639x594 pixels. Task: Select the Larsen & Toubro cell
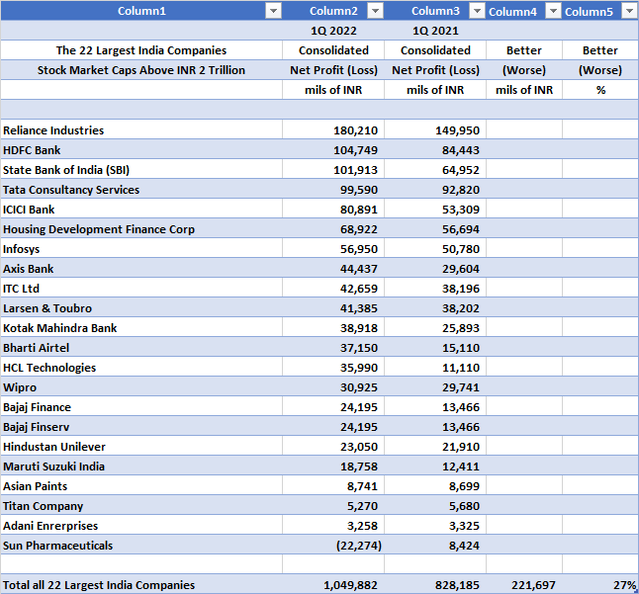pyautogui.click(x=141, y=307)
